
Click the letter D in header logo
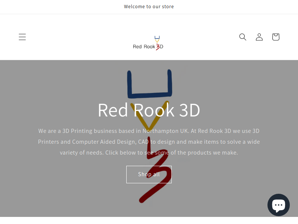[161, 47]
